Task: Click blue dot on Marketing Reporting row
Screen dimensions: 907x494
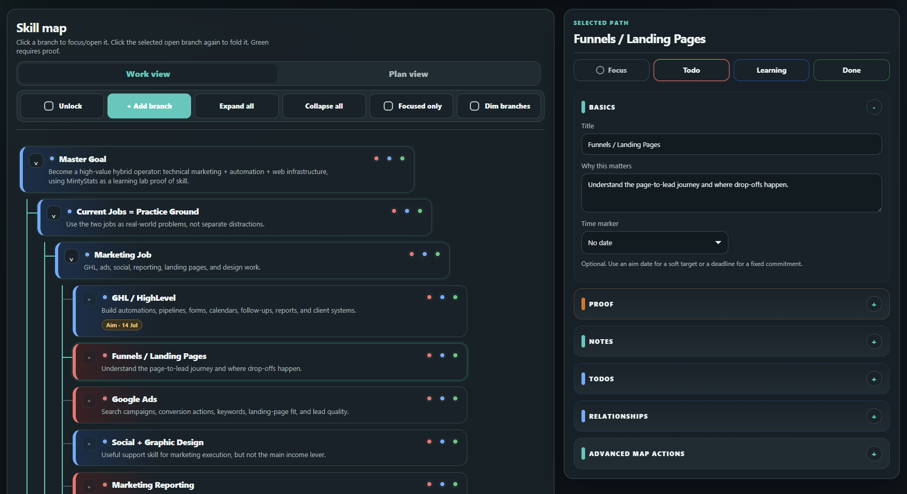Action: point(442,484)
